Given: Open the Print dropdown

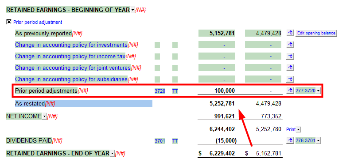Looking at the screenshot, I should tap(299, 129).
